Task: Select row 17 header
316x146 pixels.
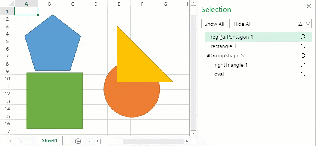Action: coord(7,131)
